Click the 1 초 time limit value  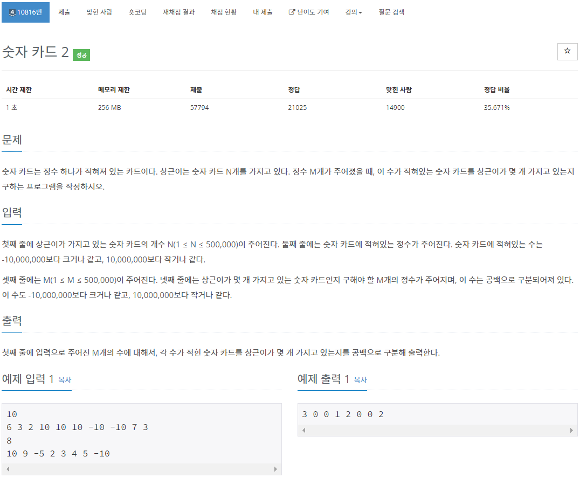(x=11, y=108)
